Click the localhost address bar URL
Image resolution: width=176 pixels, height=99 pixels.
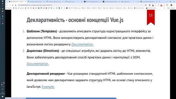tap(36, 5)
